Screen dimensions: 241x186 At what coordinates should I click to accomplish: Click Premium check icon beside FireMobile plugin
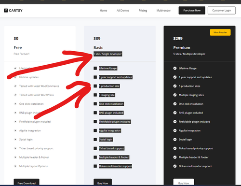click(x=175, y=122)
